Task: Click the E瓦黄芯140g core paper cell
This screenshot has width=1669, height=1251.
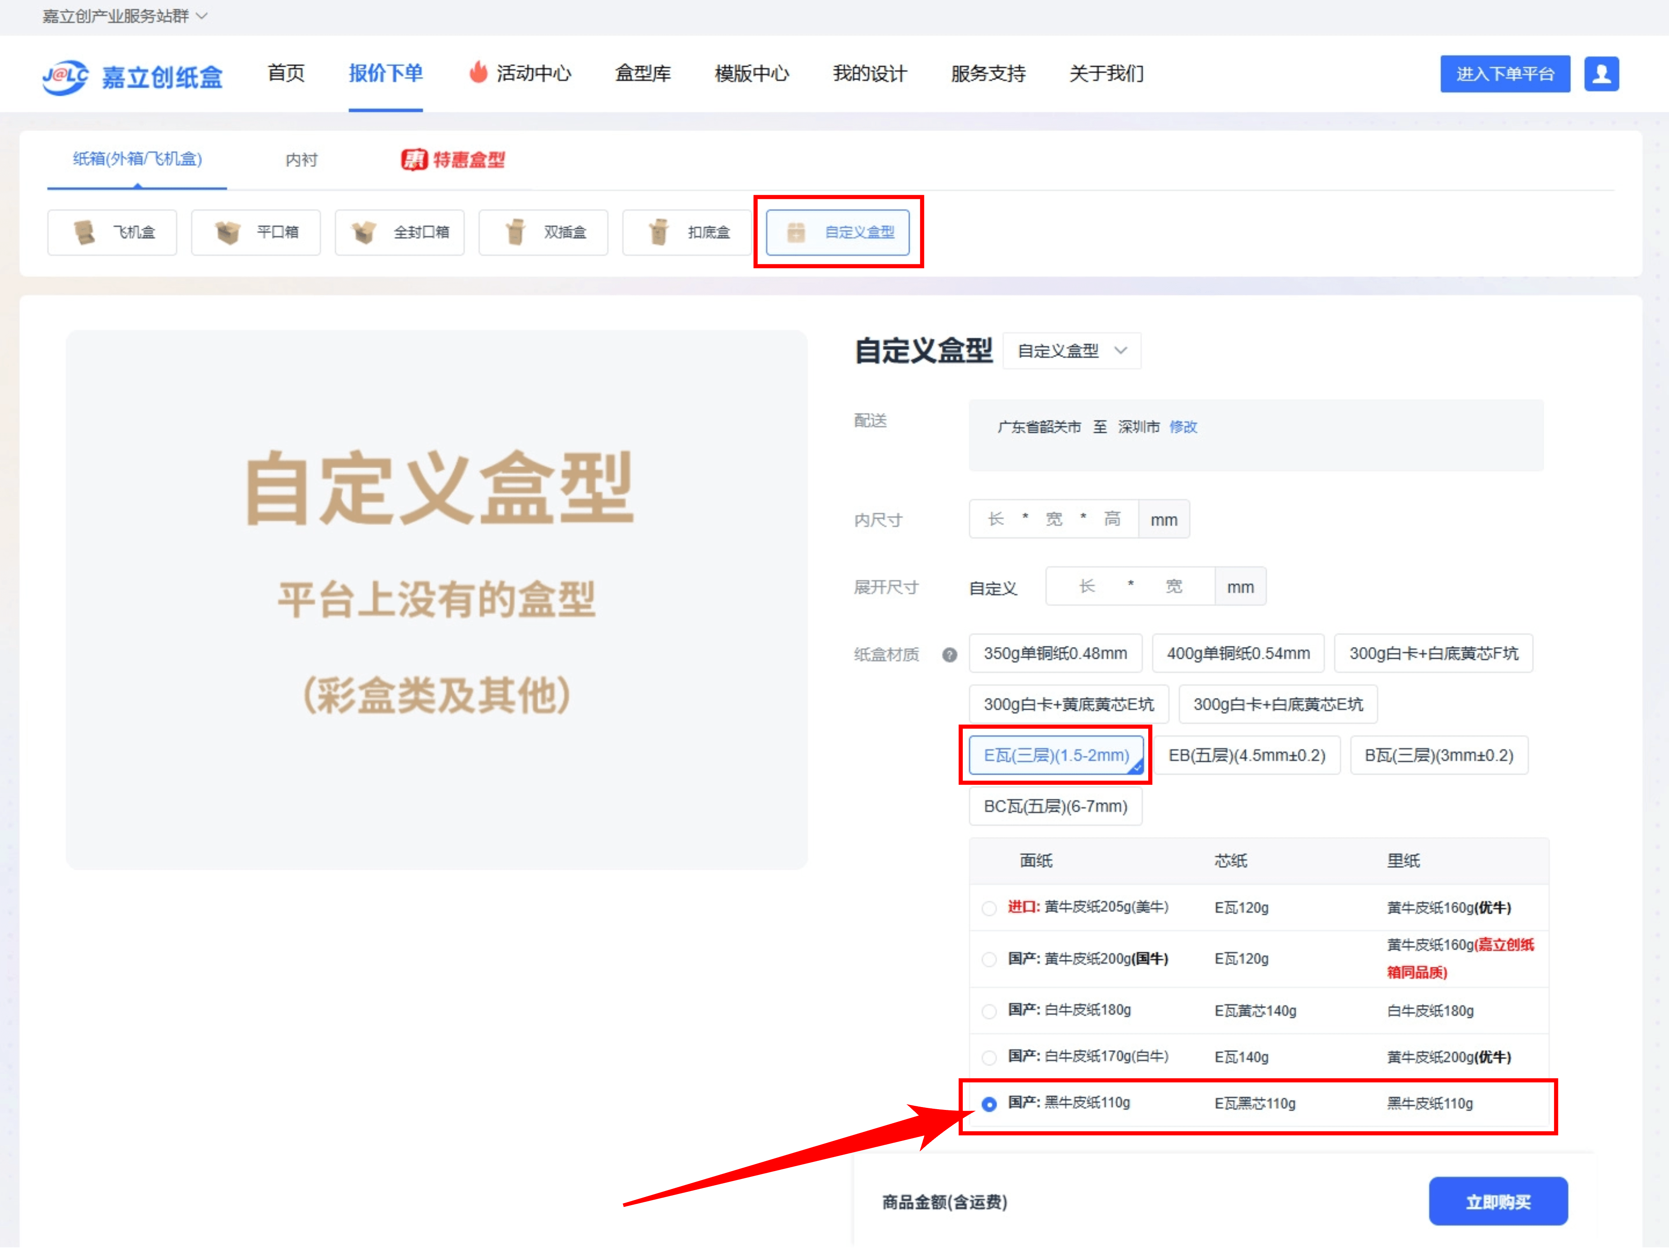Action: point(1255,1011)
